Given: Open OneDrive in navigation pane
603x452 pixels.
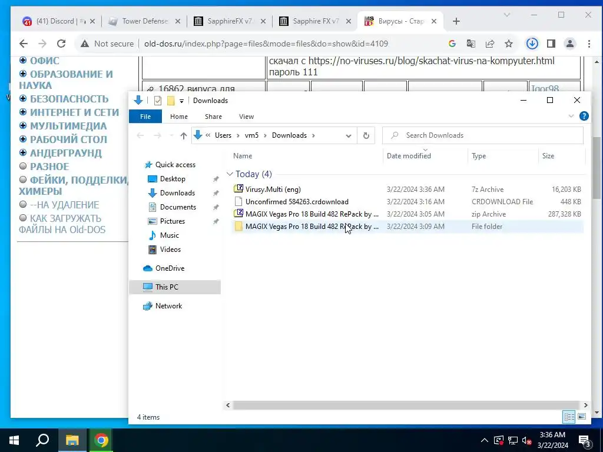Looking at the screenshot, I should 170,268.
